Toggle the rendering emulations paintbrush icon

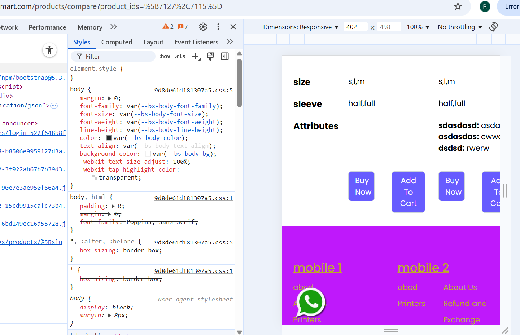point(210,56)
